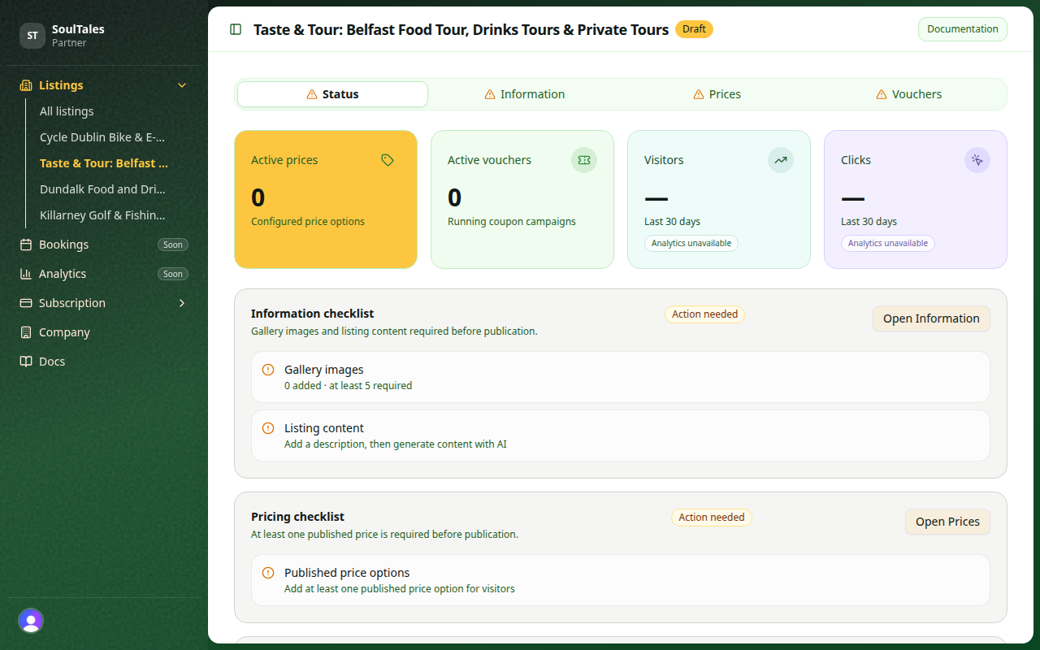Click the trend arrow icon in Visitors

tap(781, 160)
